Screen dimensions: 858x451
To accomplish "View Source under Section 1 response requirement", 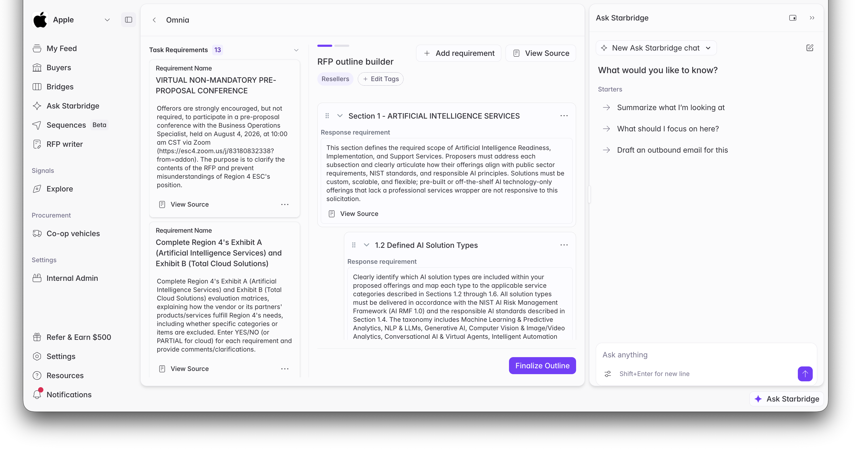I will point(353,214).
